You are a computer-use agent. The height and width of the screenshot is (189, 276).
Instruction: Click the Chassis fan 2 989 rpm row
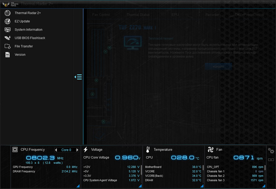coord(235,176)
